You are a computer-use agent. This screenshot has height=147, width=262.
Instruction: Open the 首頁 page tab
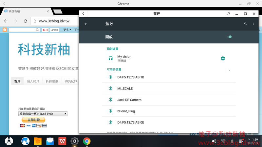pos(17,81)
